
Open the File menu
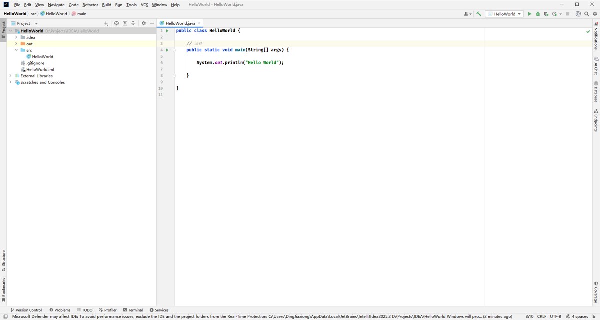click(x=17, y=5)
